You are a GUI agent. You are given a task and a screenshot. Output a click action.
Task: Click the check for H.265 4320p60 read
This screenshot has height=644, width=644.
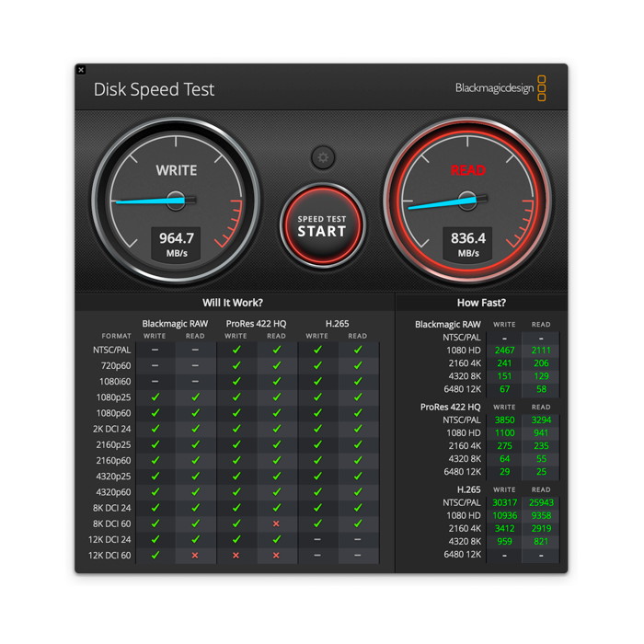358,491
